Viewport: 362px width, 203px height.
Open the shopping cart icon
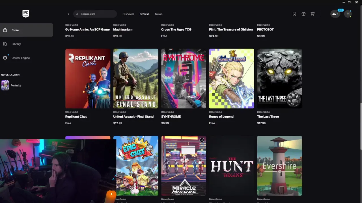(313, 14)
